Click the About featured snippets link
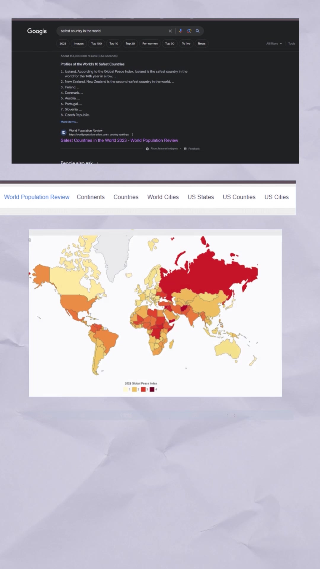This screenshot has height=569, width=320. coord(164,149)
